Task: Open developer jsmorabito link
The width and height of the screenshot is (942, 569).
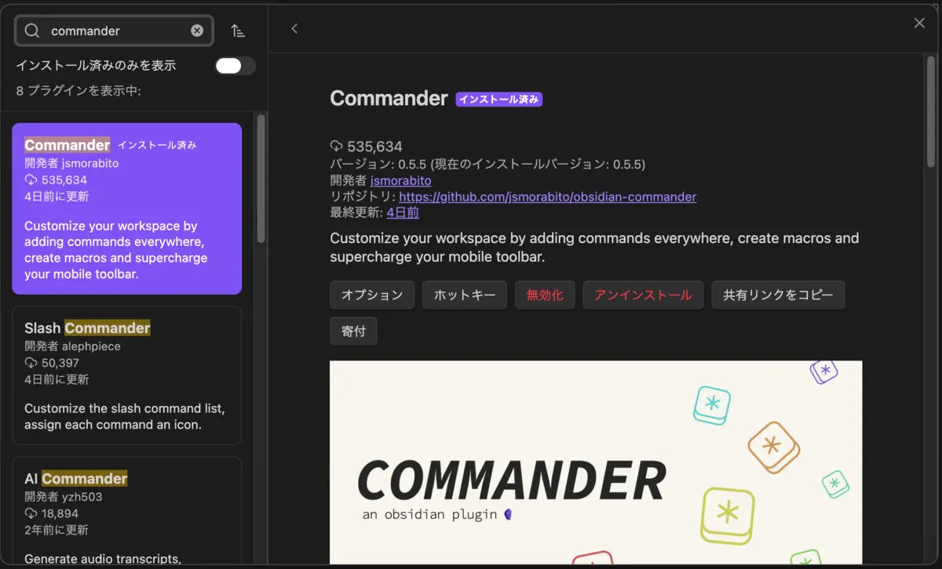Action: tap(400, 180)
